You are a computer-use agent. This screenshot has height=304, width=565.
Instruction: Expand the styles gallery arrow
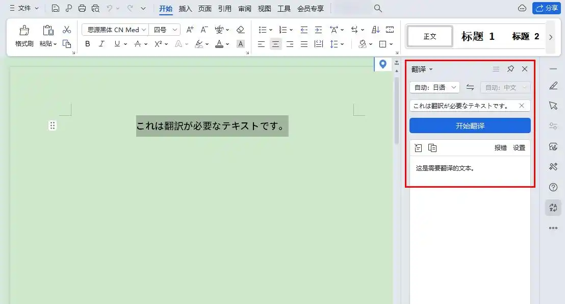pos(550,37)
